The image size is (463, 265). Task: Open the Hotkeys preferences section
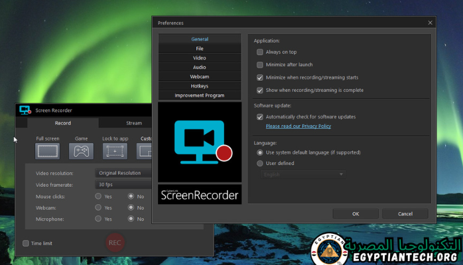200,86
